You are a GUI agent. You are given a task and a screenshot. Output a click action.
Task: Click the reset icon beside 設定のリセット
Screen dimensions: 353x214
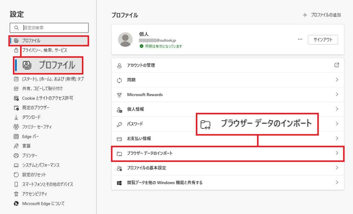pos(16,175)
